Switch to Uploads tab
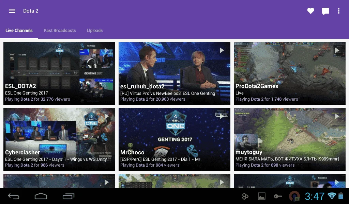Image resolution: width=349 pixels, height=204 pixels. tap(95, 31)
